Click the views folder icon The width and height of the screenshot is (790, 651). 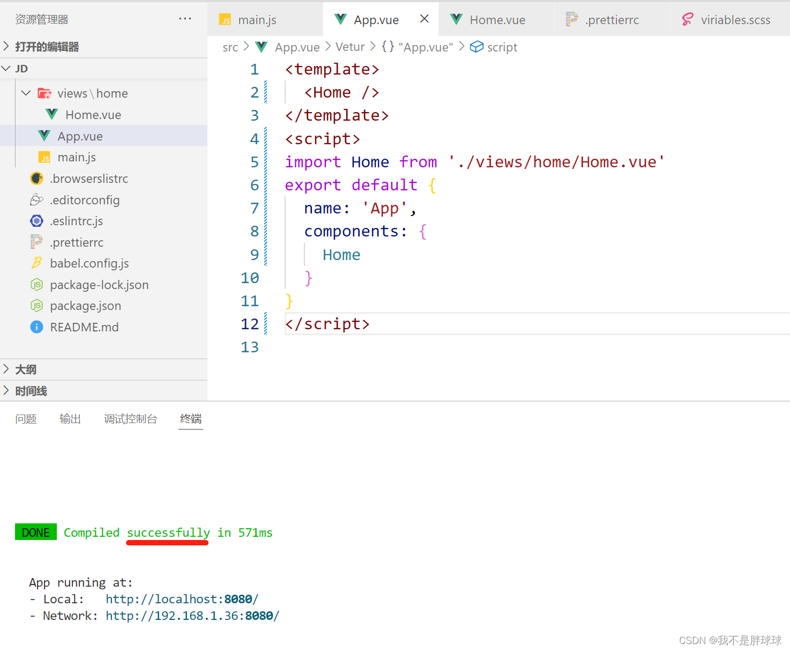pyautogui.click(x=44, y=93)
